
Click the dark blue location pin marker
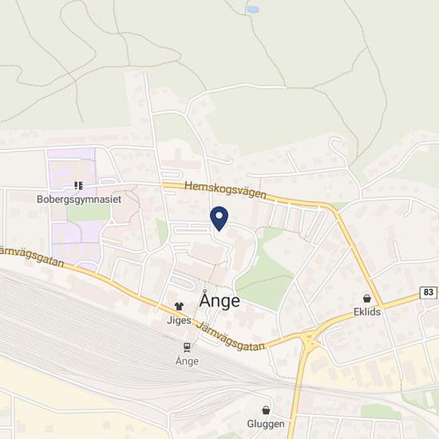pos(219,219)
